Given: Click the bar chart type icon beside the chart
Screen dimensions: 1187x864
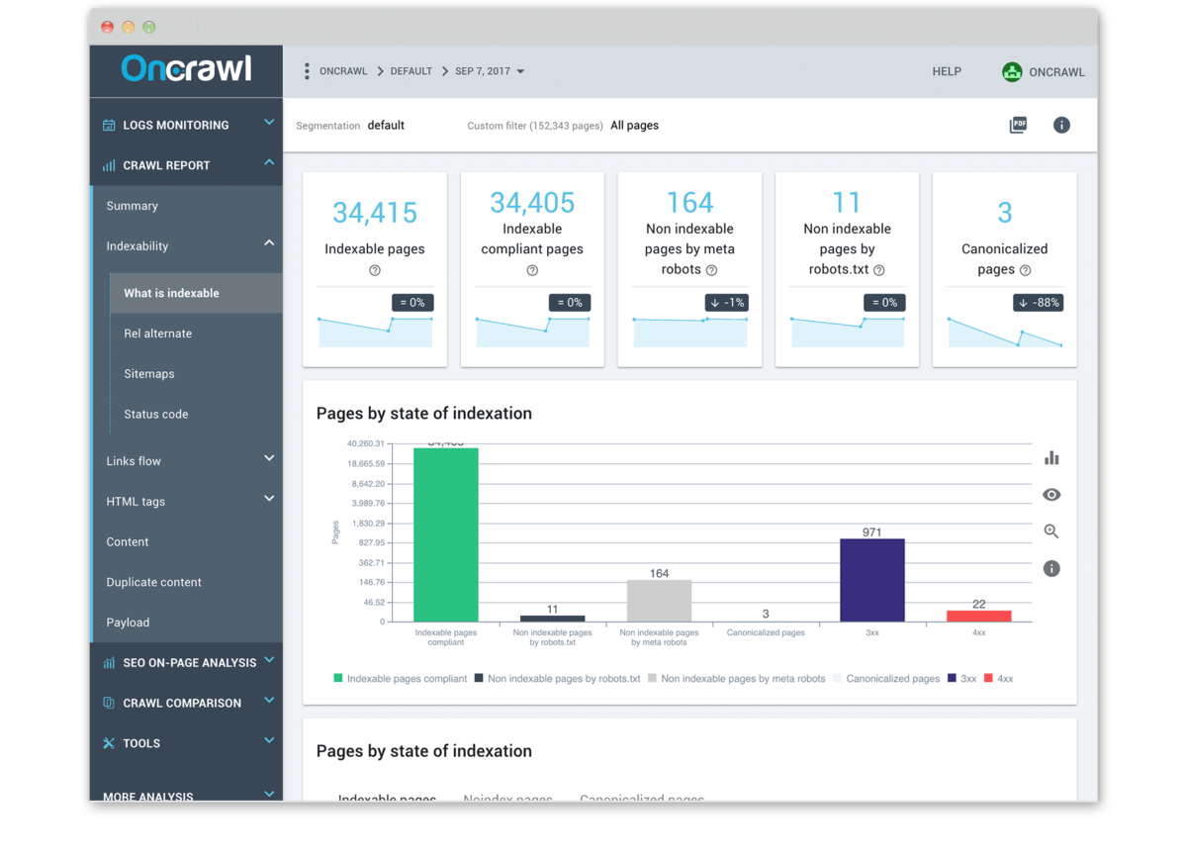Looking at the screenshot, I should click(x=1051, y=457).
